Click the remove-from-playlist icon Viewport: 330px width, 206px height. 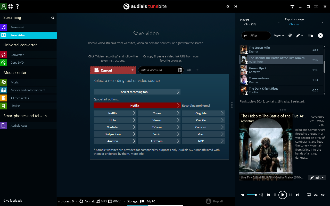[310, 36]
